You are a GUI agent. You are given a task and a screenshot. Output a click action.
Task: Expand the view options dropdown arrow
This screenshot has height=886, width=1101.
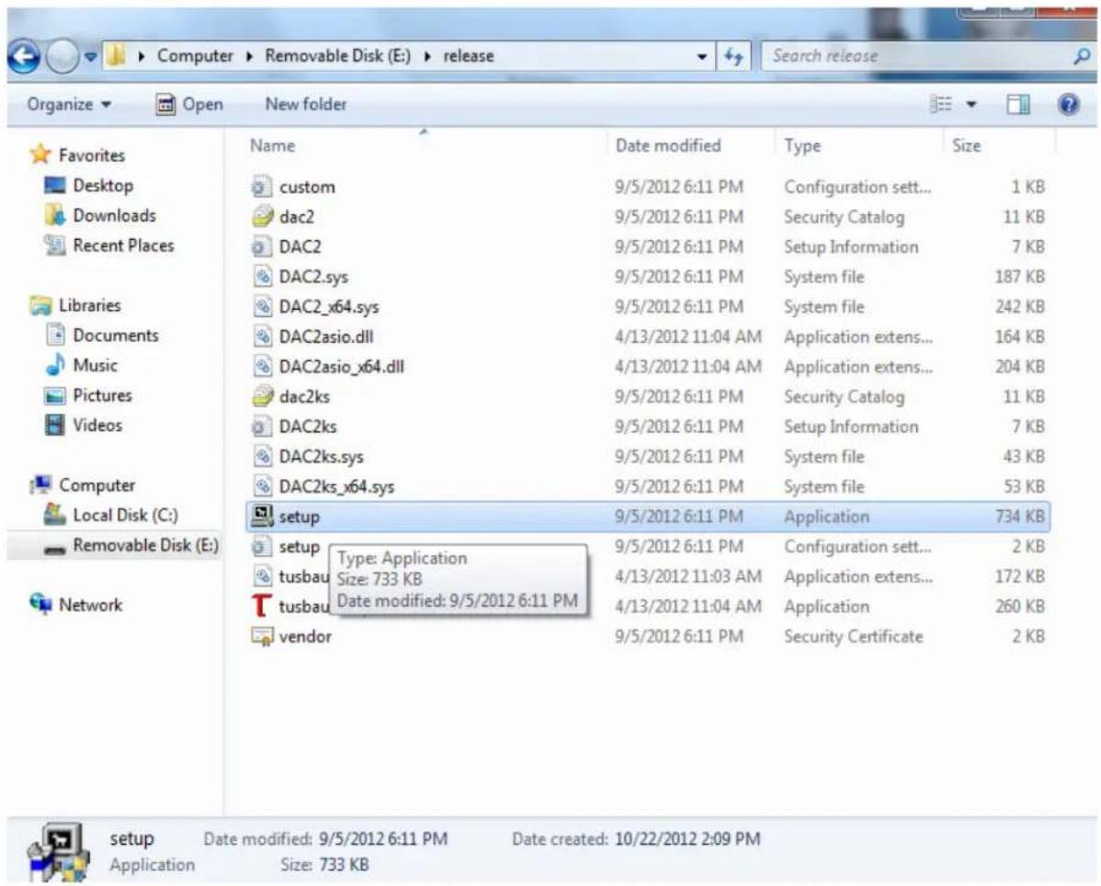[x=971, y=105]
